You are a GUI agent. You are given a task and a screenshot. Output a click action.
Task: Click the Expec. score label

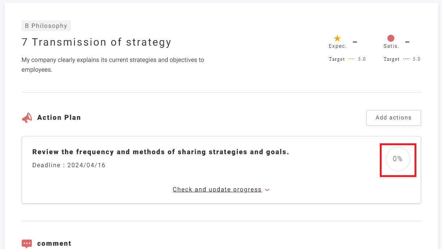point(337,46)
